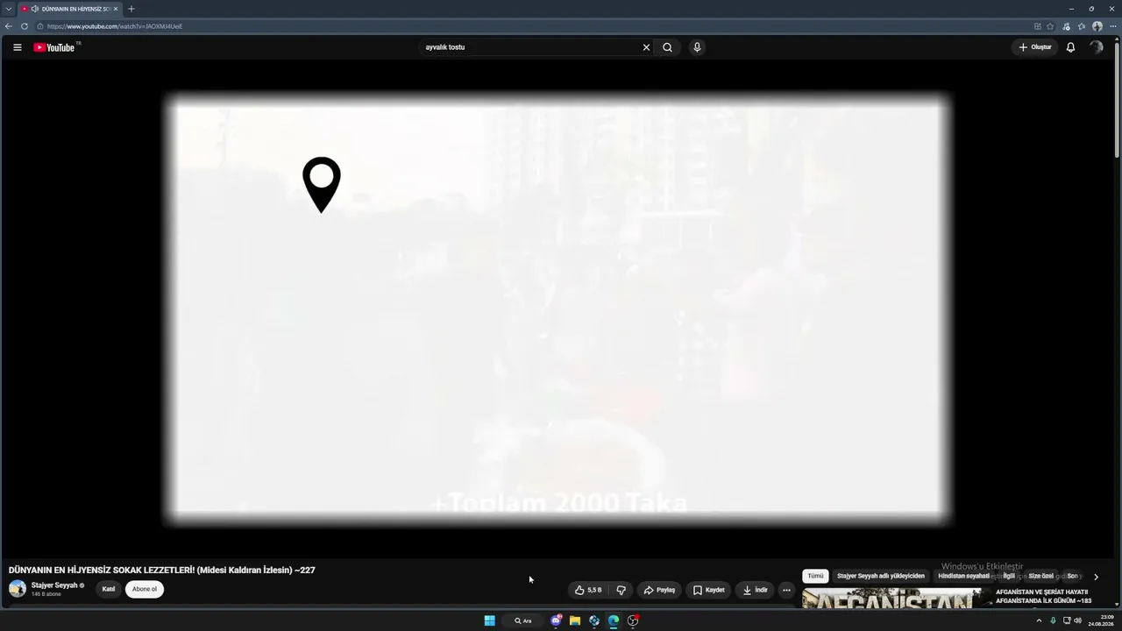
Task: Open File Explorer from the taskbar
Action: pyautogui.click(x=575, y=620)
